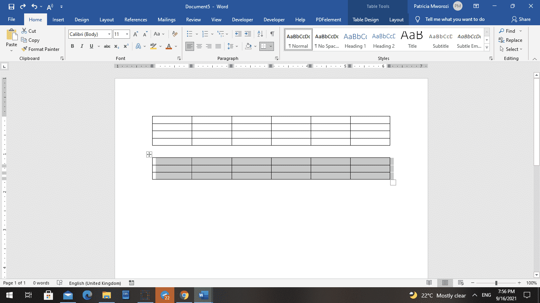Open Replace from the Editing group

pos(510,40)
